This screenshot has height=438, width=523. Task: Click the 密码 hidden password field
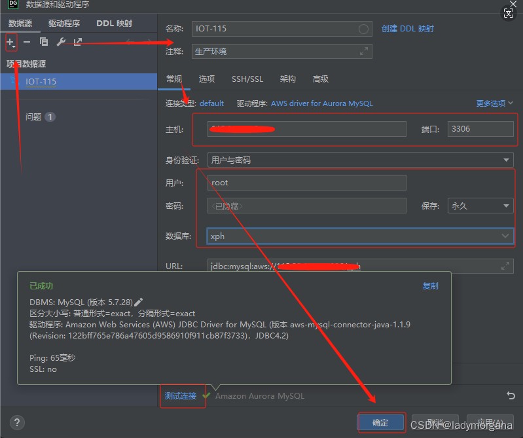coord(306,206)
